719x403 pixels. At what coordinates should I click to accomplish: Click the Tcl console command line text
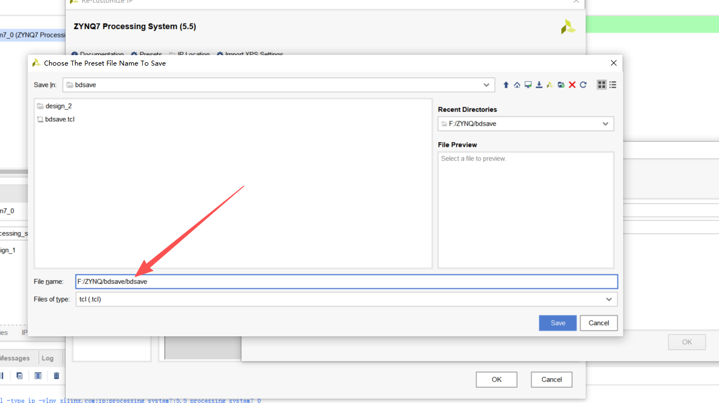click(x=131, y=400)
